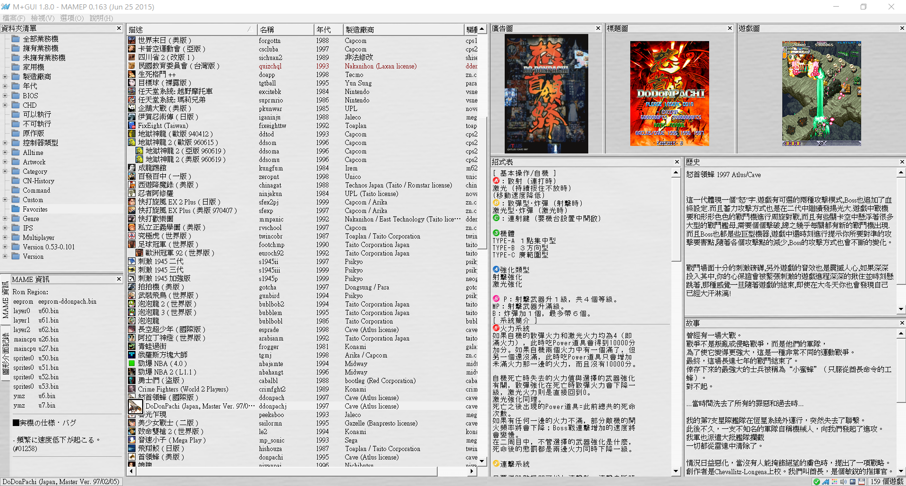Viewport: 906px width, 486px height.
Task: Click the icon beside 忍者阿修羅
Action: (x=132, y=194)
